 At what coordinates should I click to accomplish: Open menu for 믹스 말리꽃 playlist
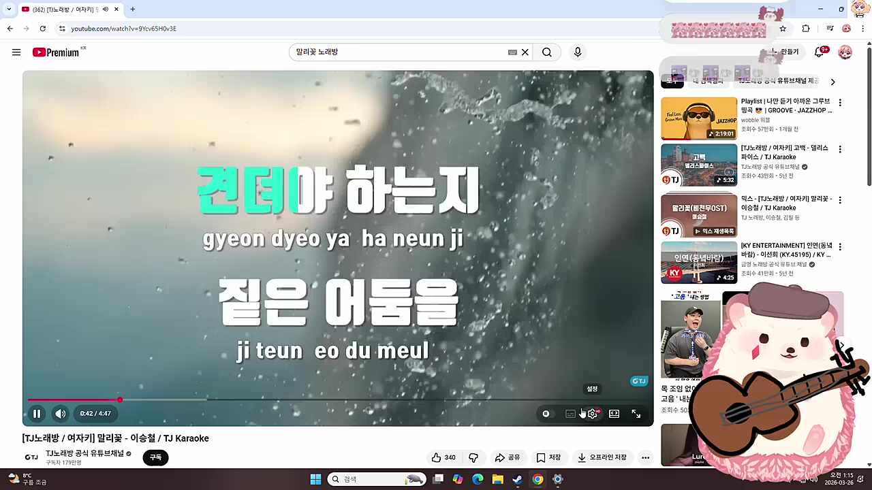(840, 200)
